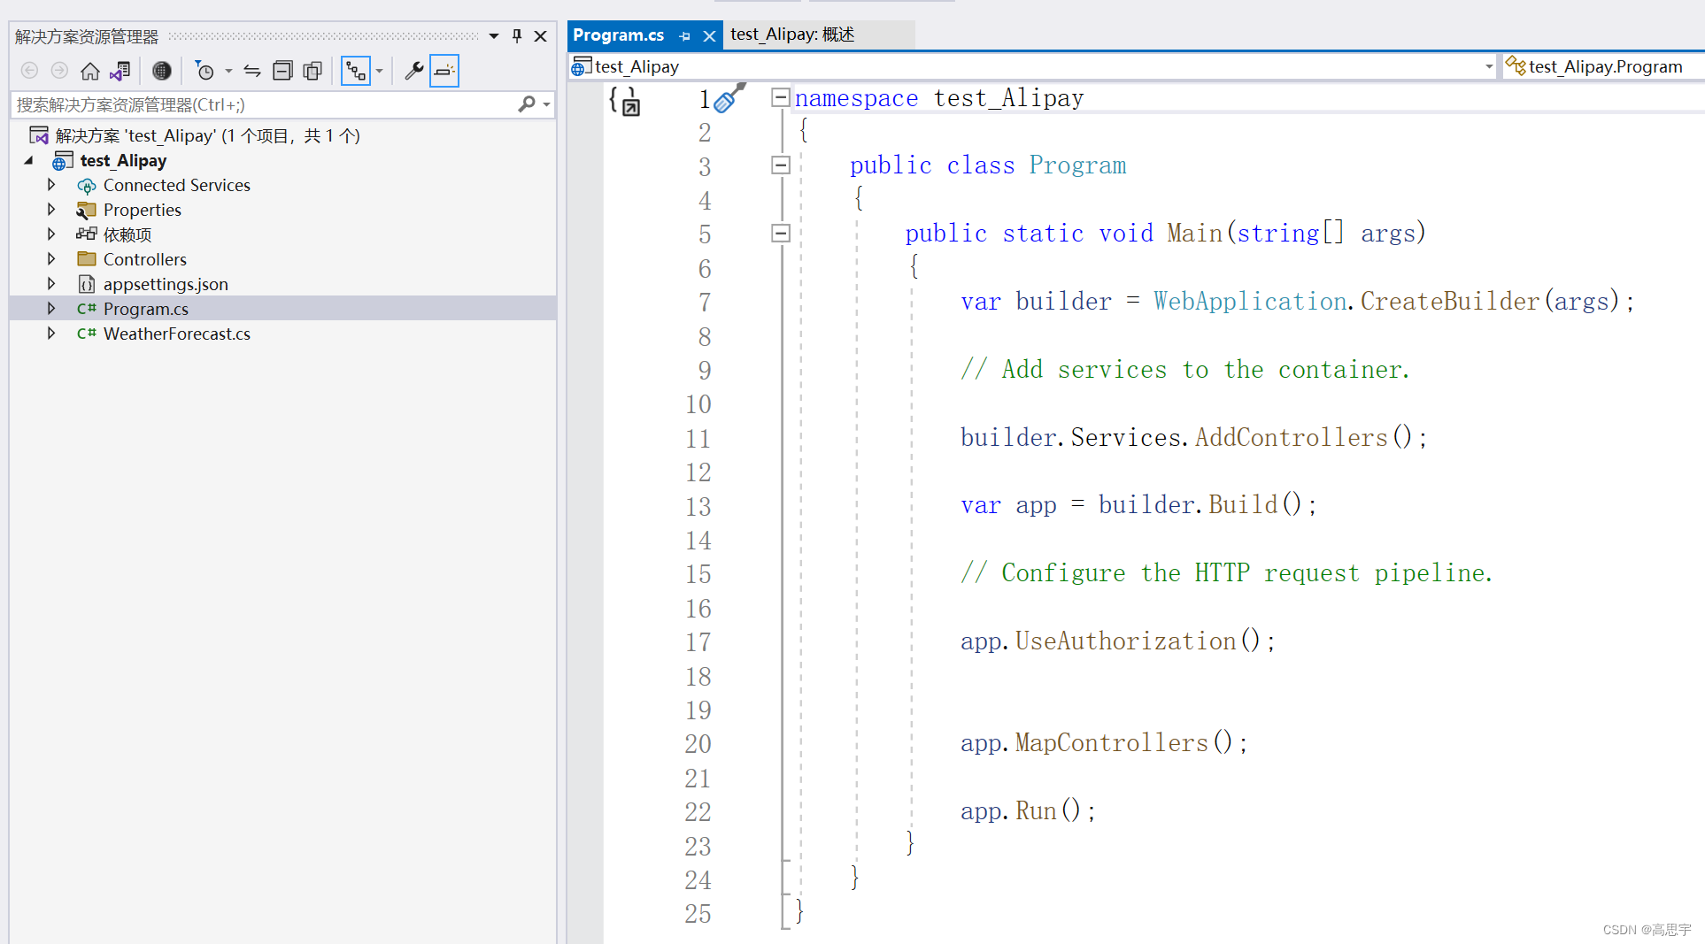Click the Home icon in Solution Explorer toolbar
Screen dimensions: 1705x944
[x=90, y=71]
